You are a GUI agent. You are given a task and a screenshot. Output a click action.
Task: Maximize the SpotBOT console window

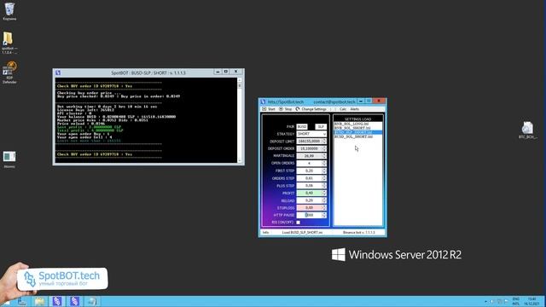coord(226,72)
